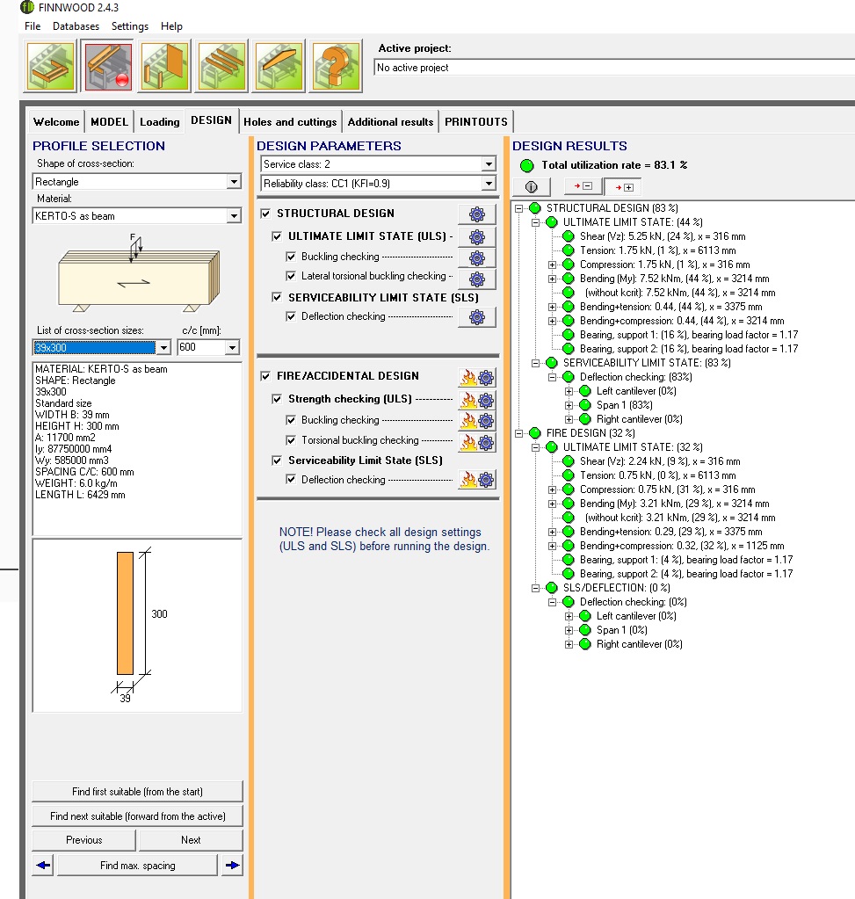Switch to Holes and cuttings tab
The height and width of the screenshot is (899, 855).
290,121
